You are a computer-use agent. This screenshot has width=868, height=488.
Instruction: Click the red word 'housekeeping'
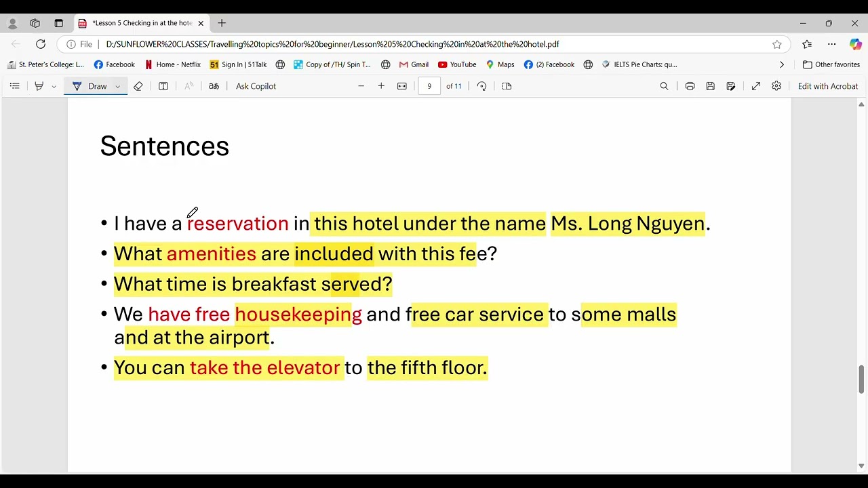click(x=298, y=314)
